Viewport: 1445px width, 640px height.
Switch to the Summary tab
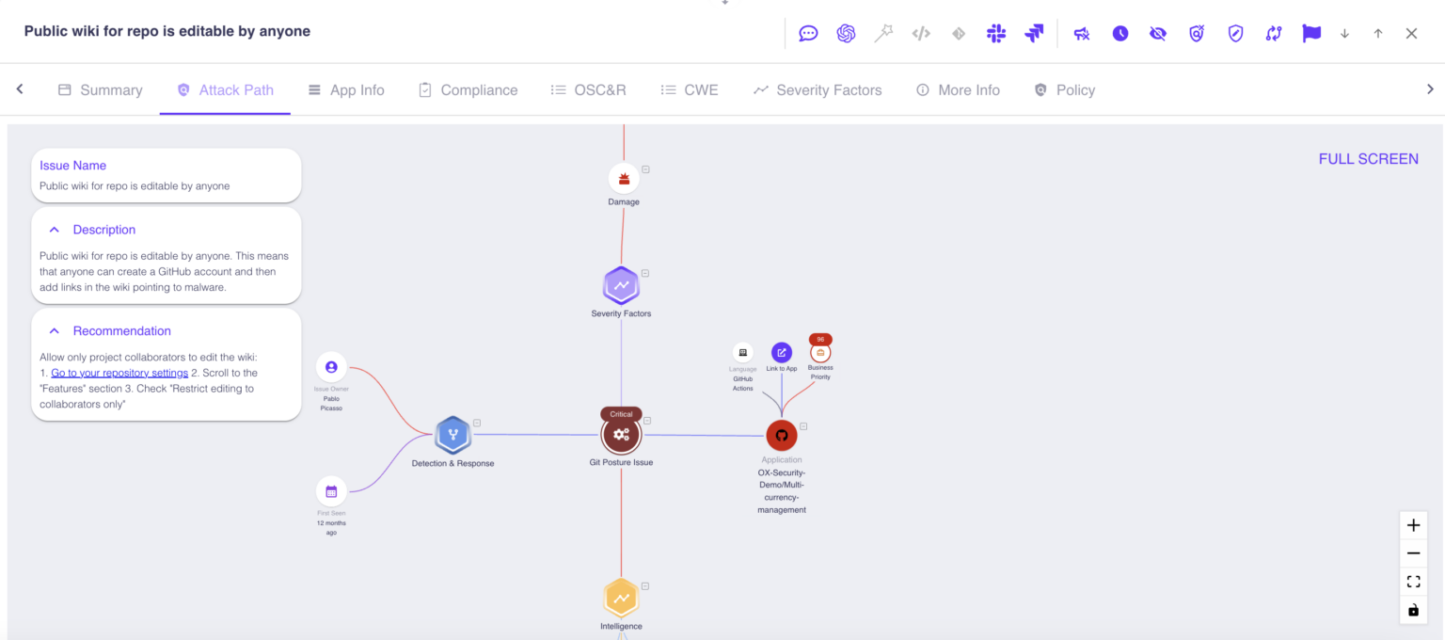[100, 90]
